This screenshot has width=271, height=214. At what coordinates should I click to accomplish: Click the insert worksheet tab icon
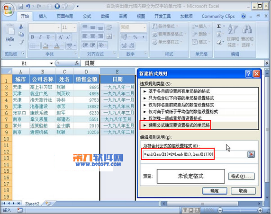tap(48, 204)
